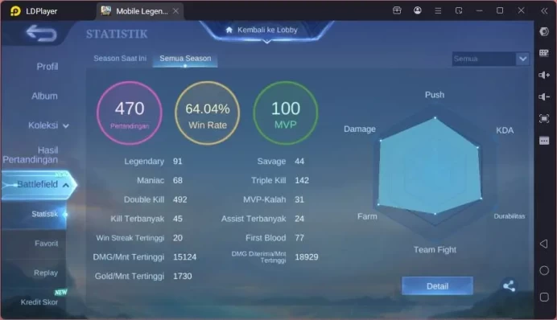Click the LDPlayer multi-window icon
557x320 pixels.
[x=459, y=10]
